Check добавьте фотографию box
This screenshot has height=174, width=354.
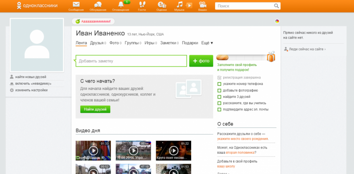click(219, 90)
